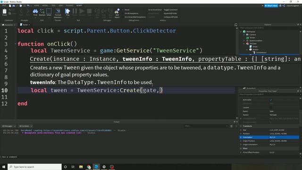The height and width of the screenshot is (170, 302).
Task: Click the Windows Start button
Action: click(x=4, y=167)
